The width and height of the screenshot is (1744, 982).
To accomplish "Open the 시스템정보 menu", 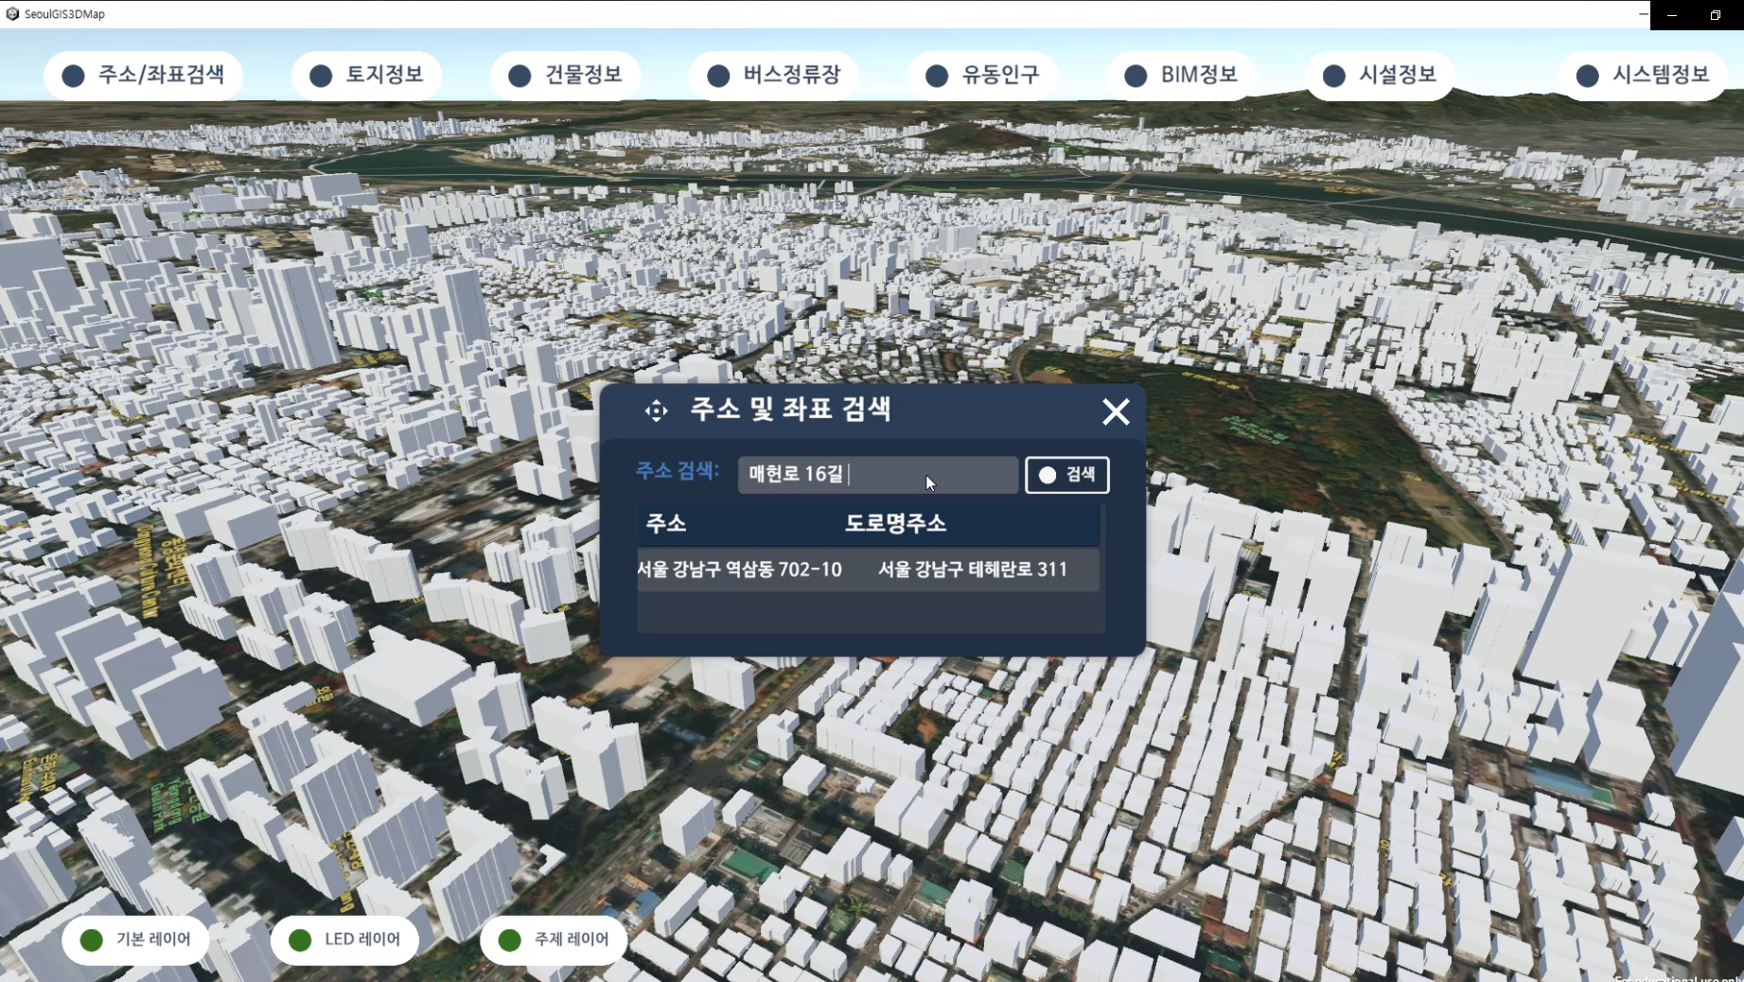I will pyautogui.click(x=1643, y=76).
